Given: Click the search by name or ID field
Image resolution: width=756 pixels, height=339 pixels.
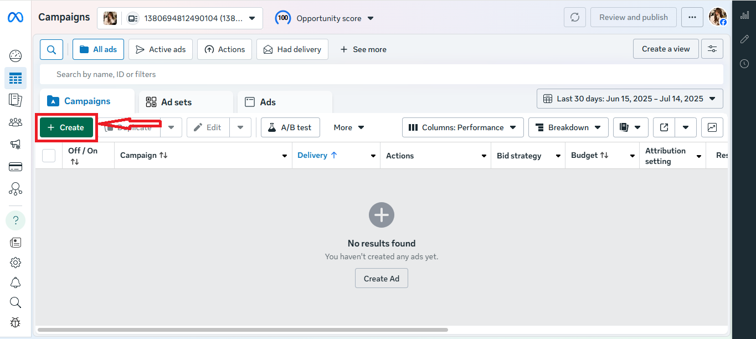Looking at the screenshot, I should 381,74.
